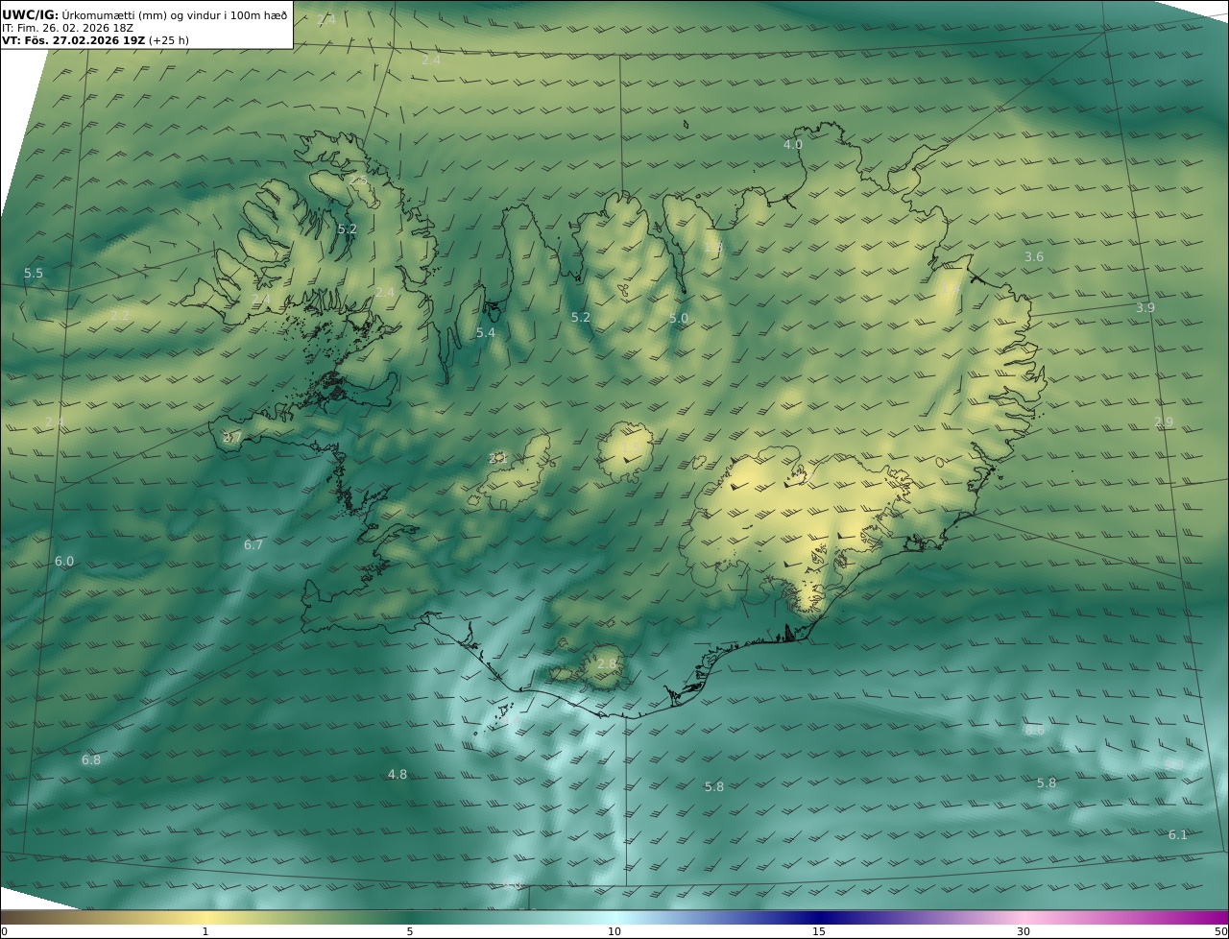Viewport: 1229px width, 939px height.
Task: Click the '2.7' value label
Action: click(232, 438)
